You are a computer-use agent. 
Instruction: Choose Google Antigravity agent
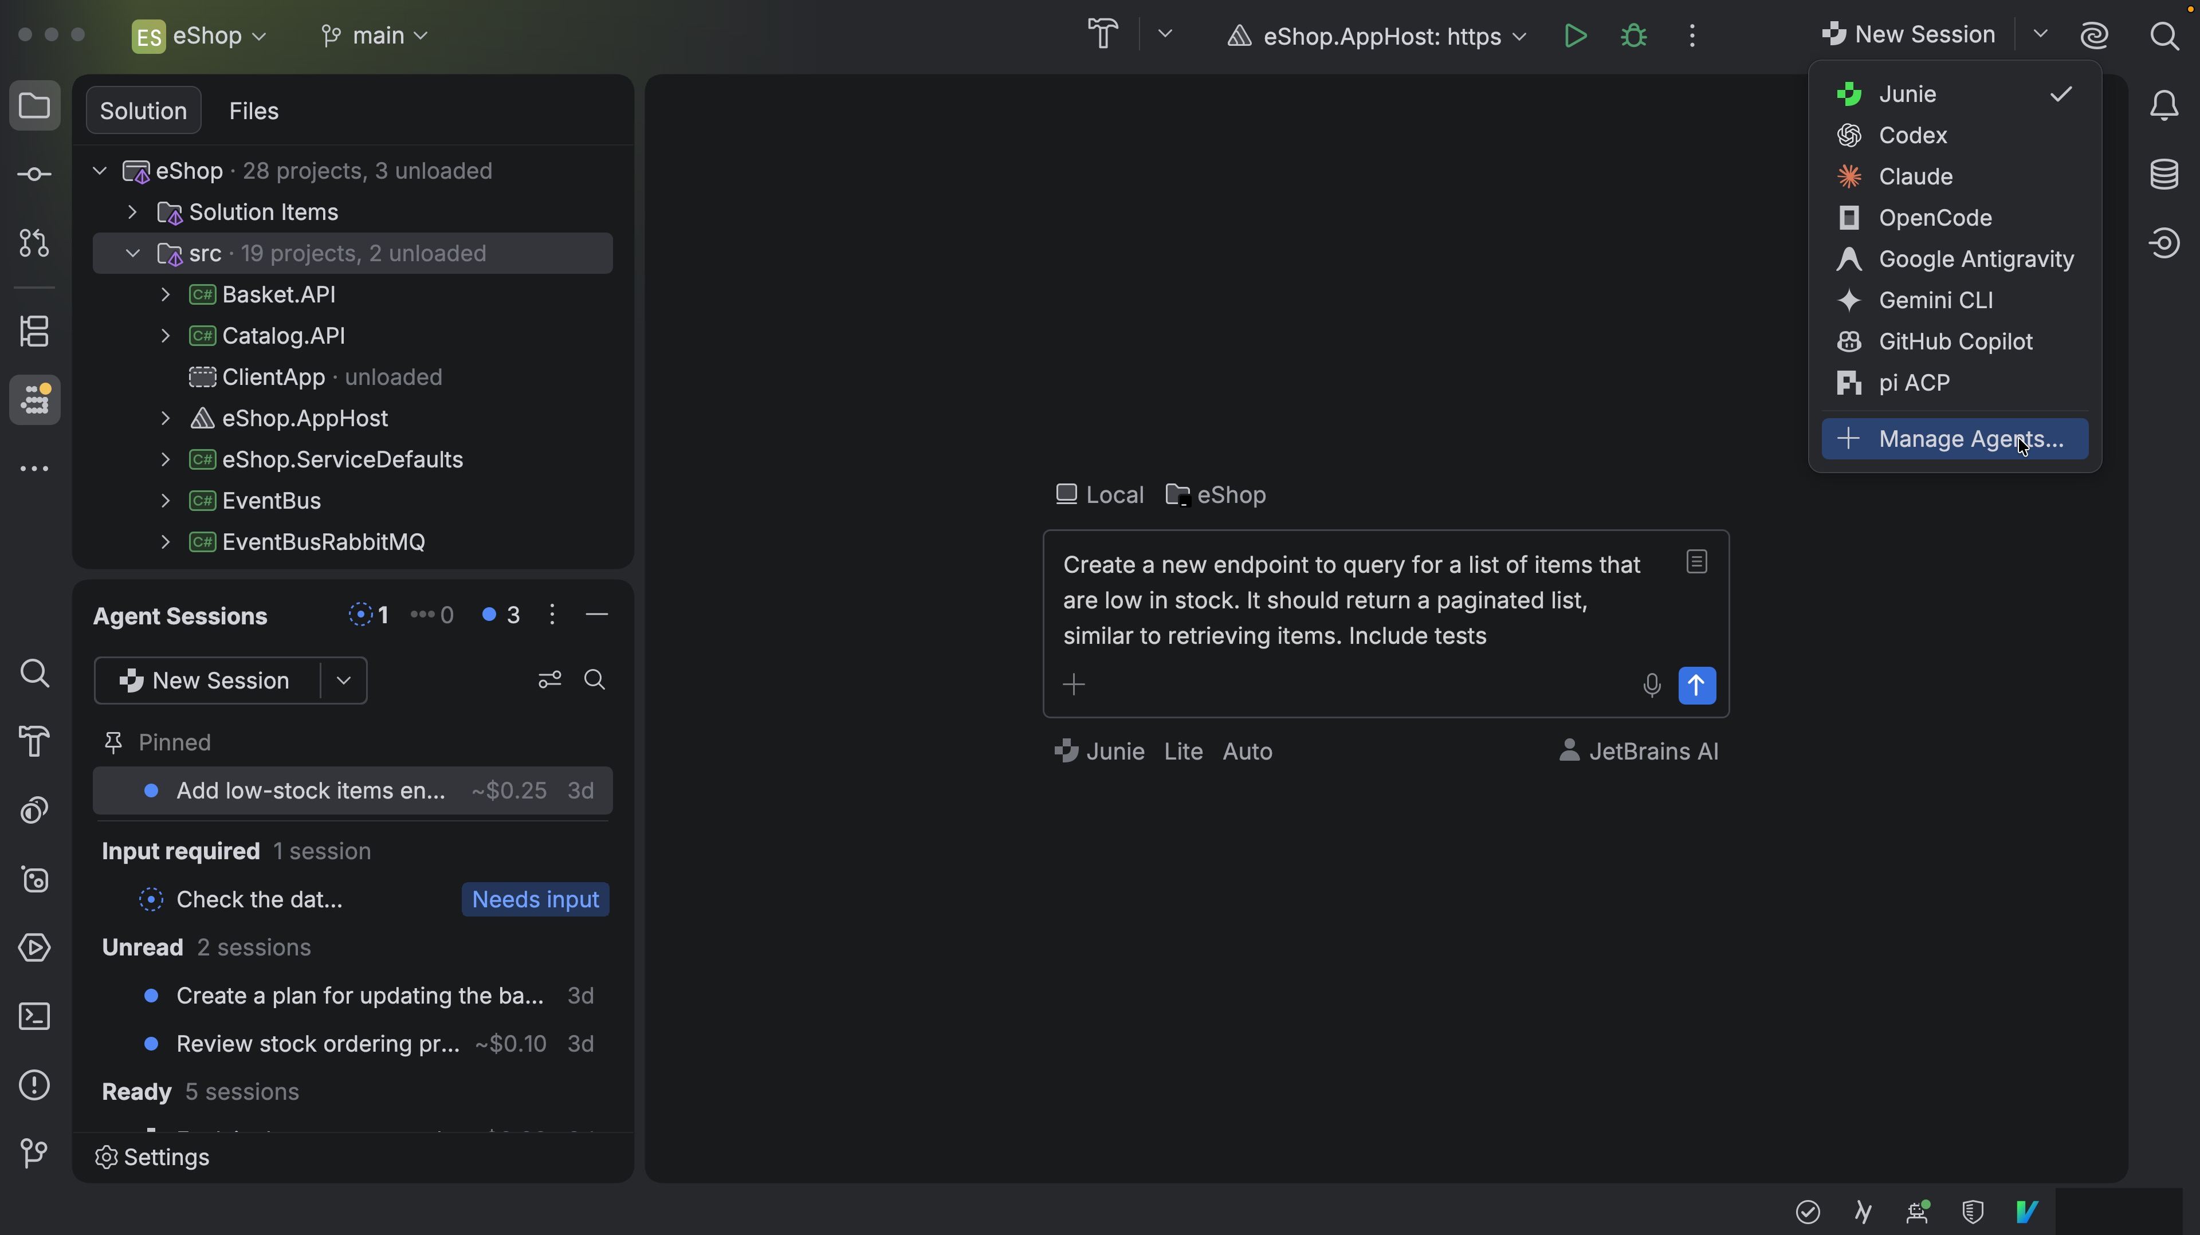1955,259
